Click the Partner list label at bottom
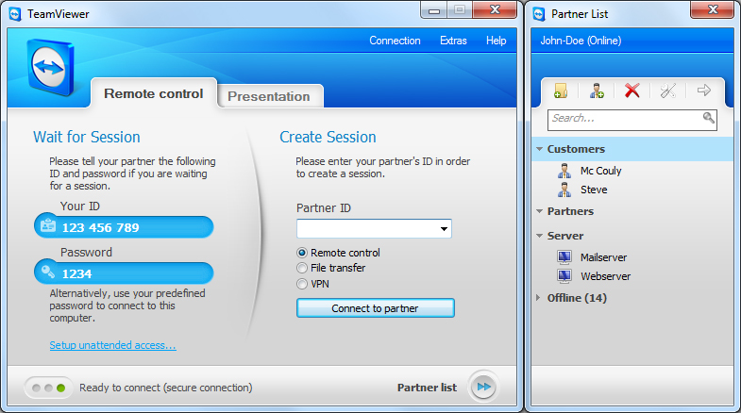This screenshot has width=741, height=413. pos(427,388)
